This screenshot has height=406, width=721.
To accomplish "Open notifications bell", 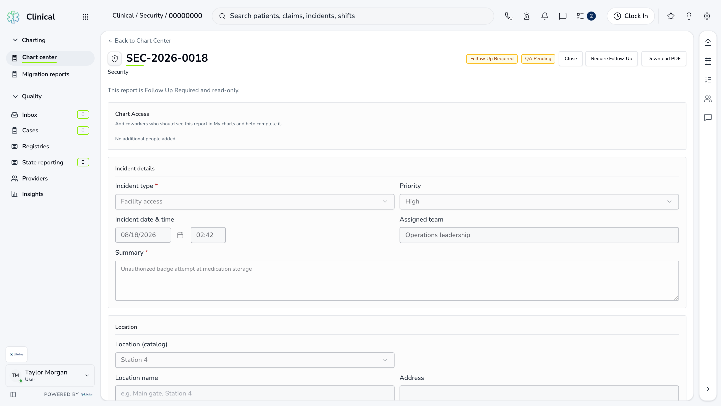I will click(x=545, y=16).
